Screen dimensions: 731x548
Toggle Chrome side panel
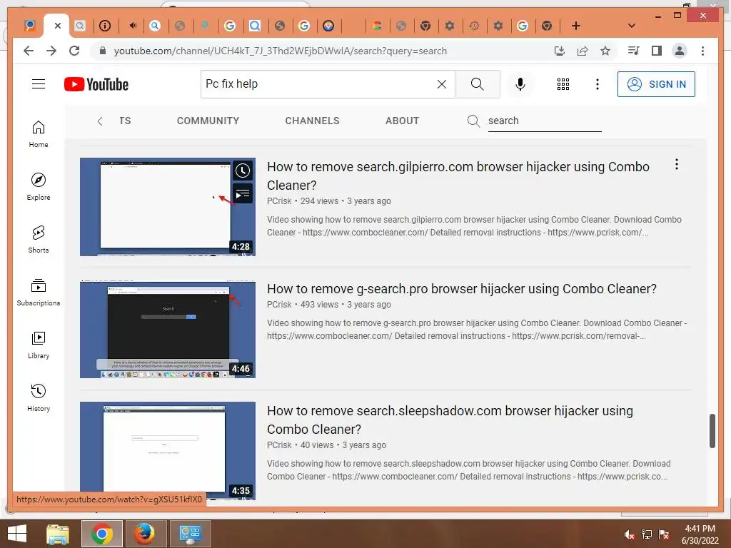click(x=657, y=51)
